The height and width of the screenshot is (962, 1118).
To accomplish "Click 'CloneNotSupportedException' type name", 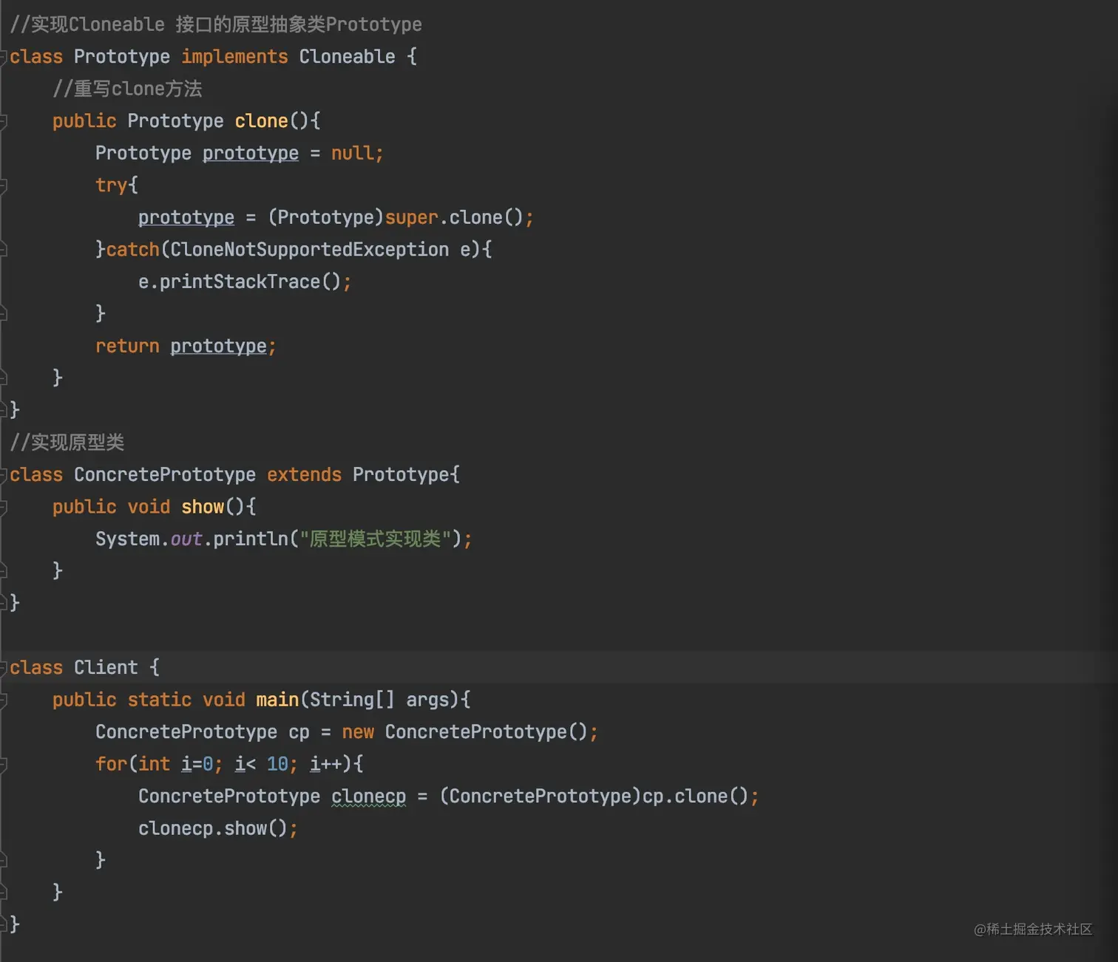I will point(309,250).
